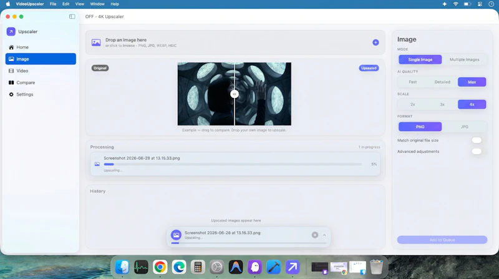Open Calculator from the Dock
This screenshot has height=279, width=499.
coord(198,267)
